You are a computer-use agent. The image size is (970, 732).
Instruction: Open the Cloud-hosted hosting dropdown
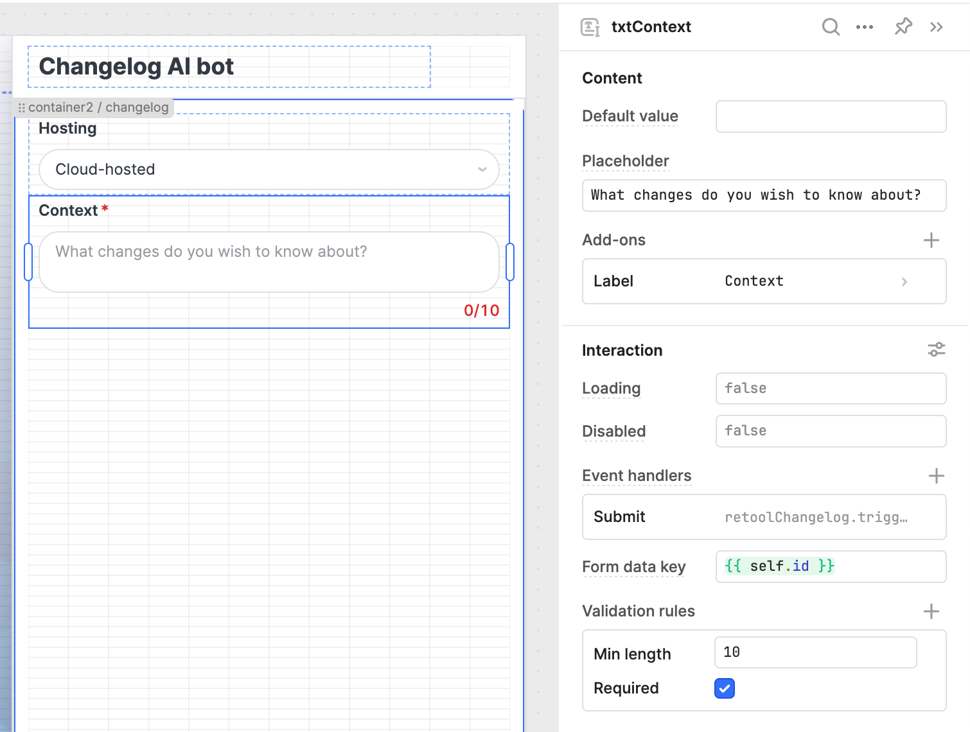(x=269, y=170)
